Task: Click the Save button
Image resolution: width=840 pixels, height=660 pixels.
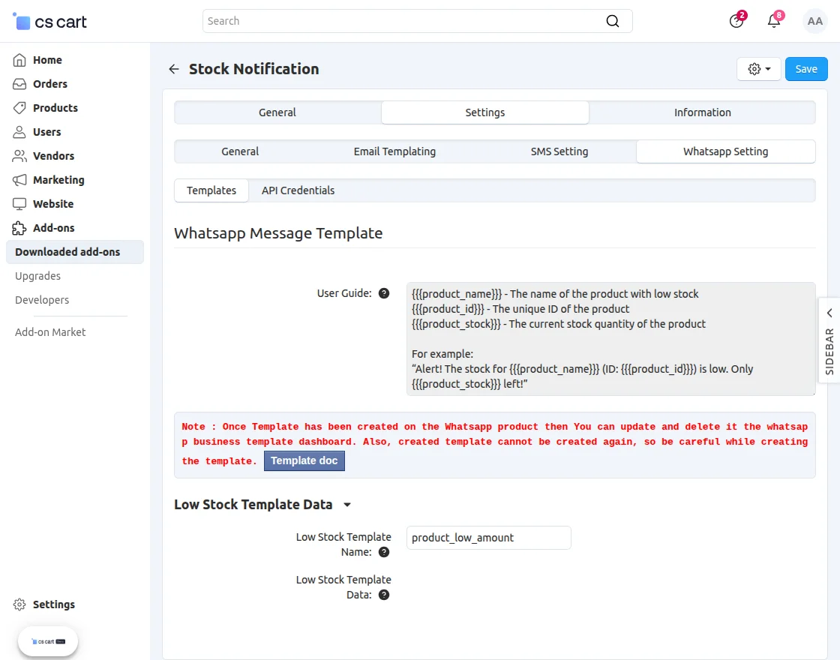Action: coord(806,69)
